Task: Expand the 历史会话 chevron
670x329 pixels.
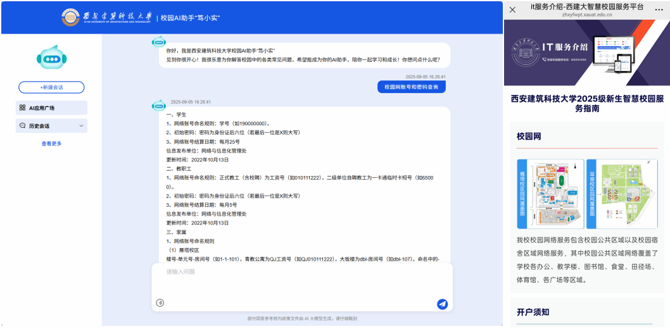Action: [x=81, y=126]
